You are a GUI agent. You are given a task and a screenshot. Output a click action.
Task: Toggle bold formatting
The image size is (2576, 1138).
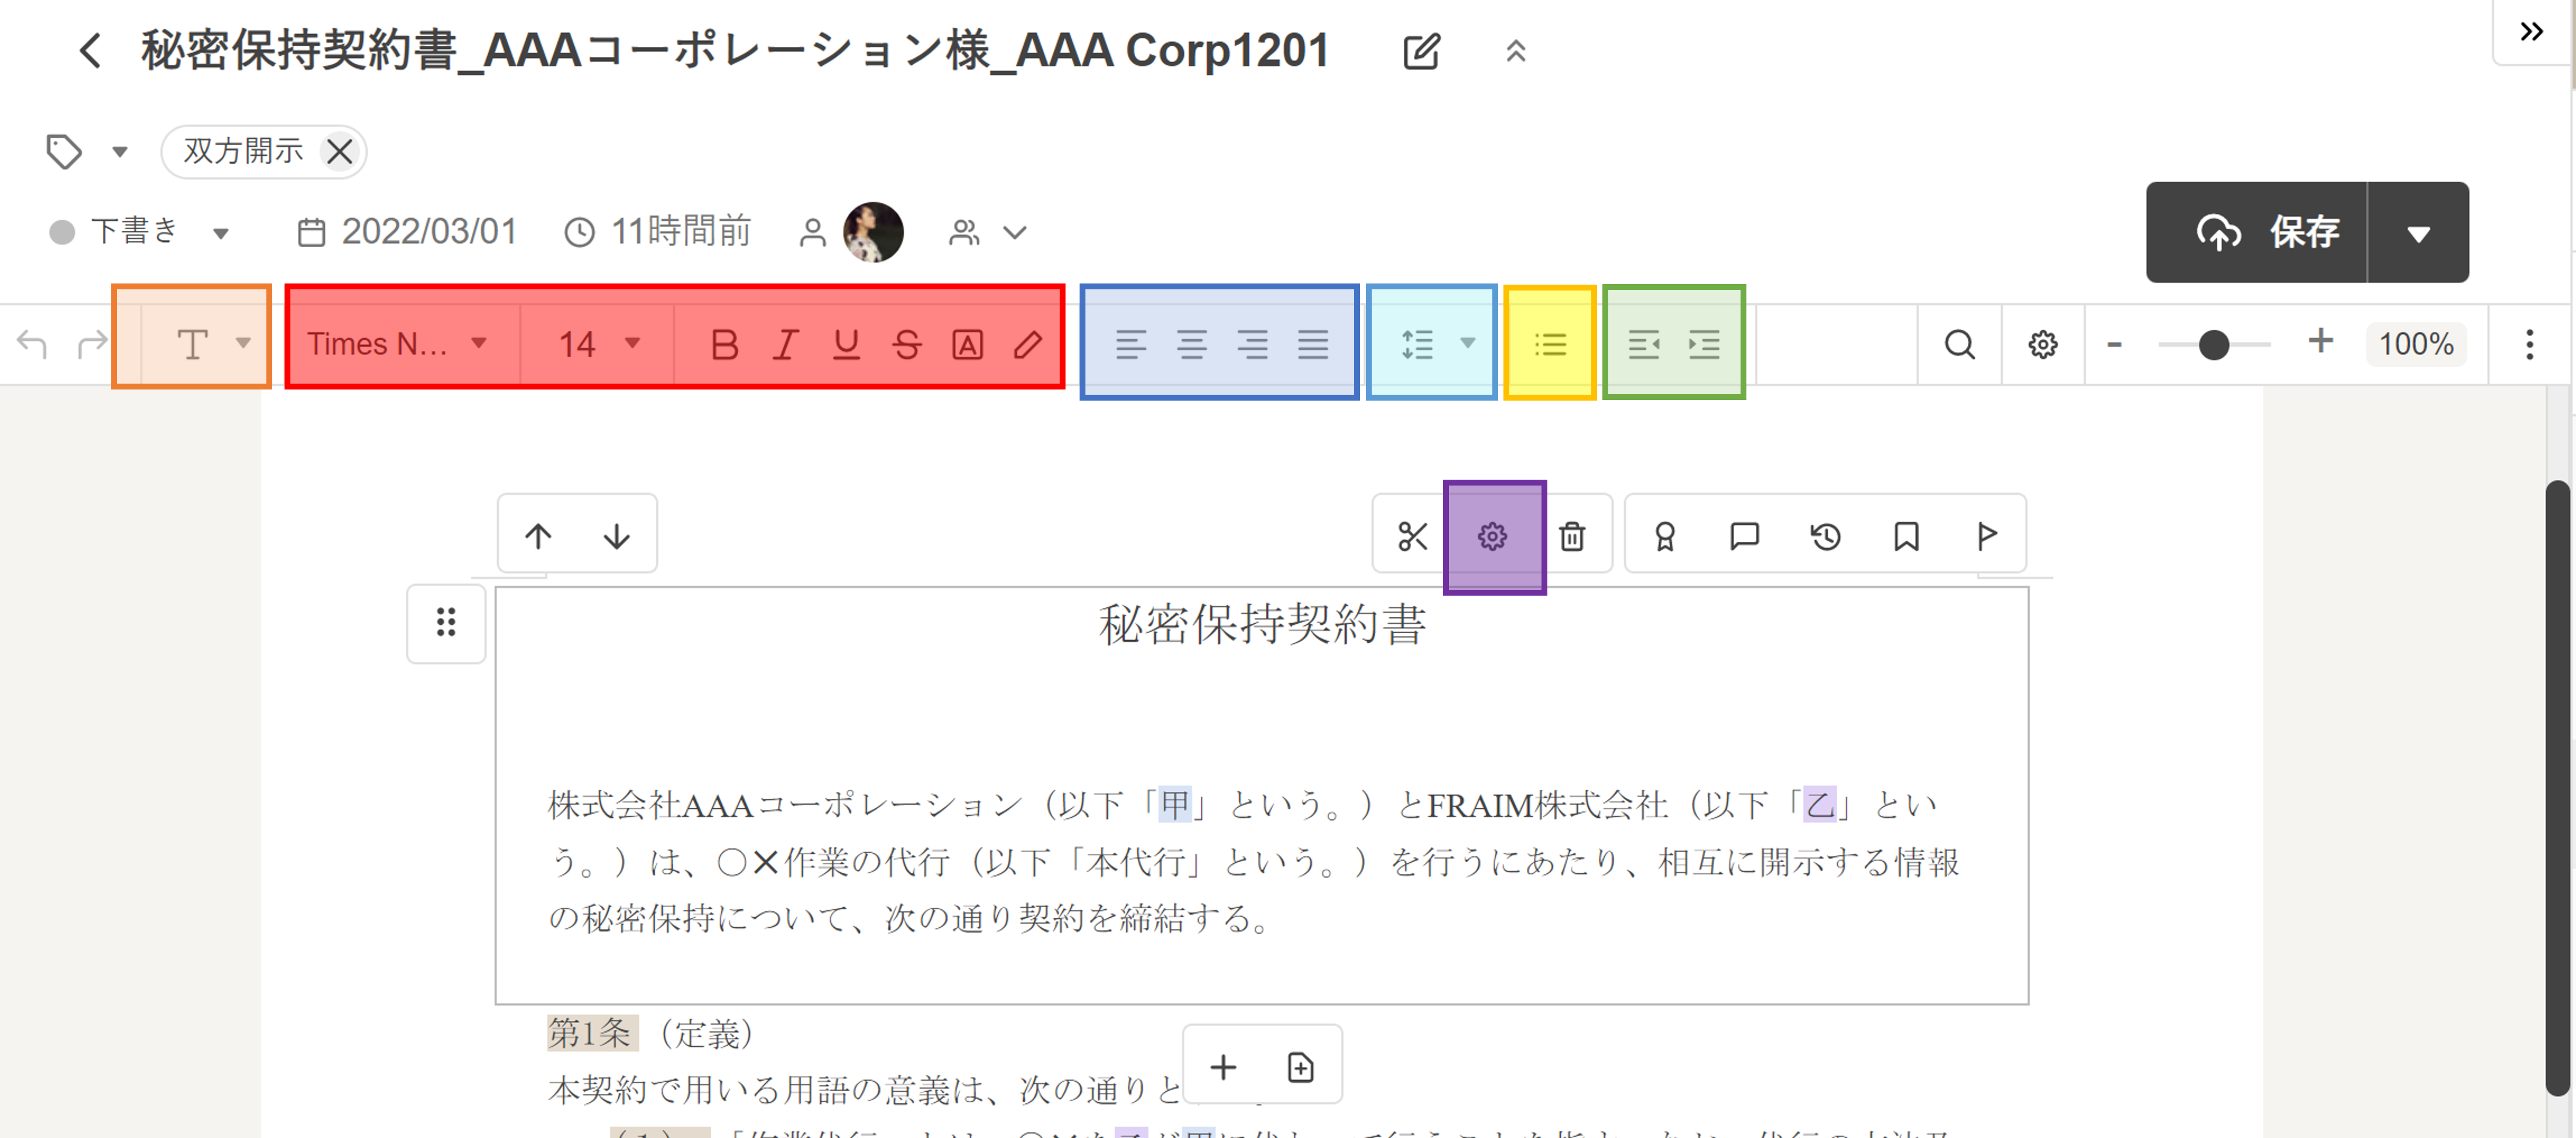(724, 344)
